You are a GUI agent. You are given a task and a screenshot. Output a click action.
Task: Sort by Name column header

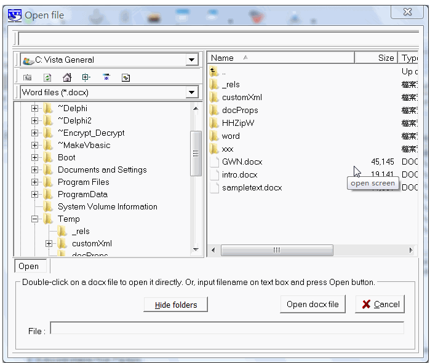(281, 58)
